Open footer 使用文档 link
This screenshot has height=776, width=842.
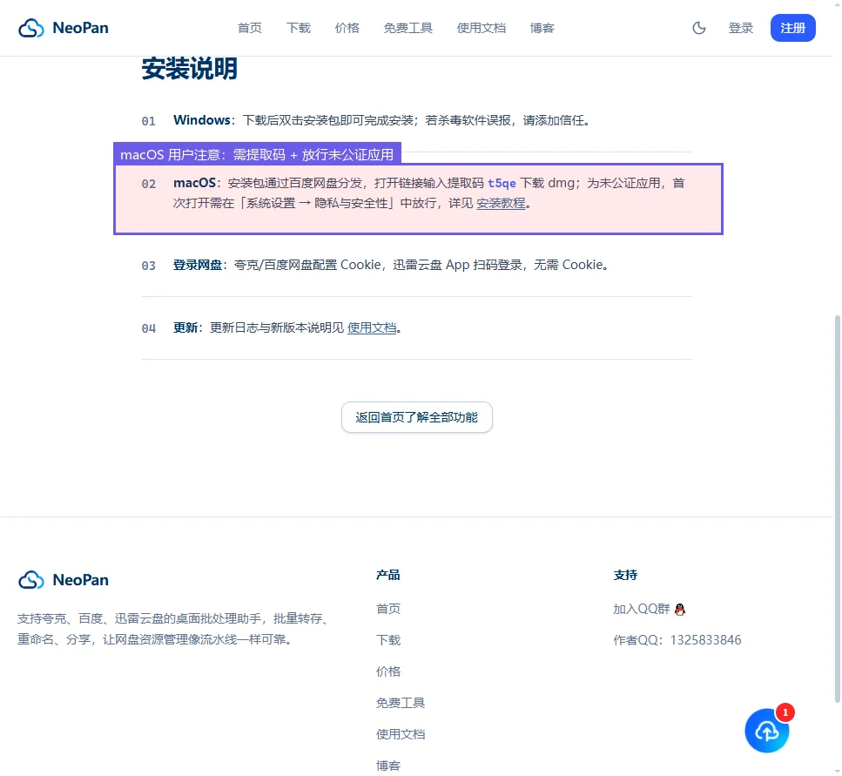point(401,734)
